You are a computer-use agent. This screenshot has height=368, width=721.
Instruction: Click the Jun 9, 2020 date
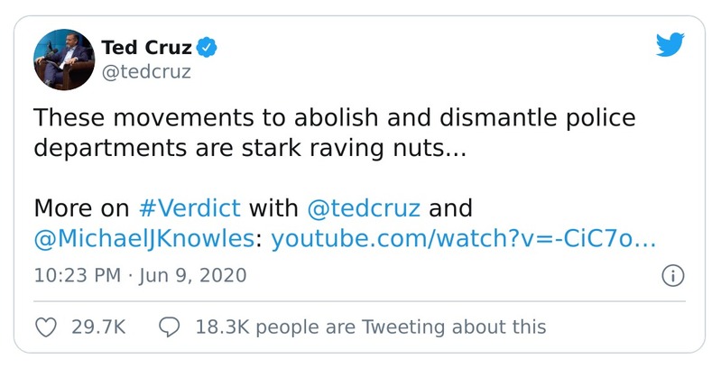193,274
